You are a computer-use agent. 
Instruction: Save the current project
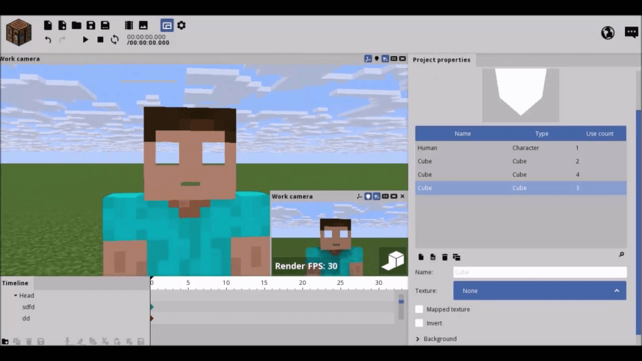click(x=90, y=25)
